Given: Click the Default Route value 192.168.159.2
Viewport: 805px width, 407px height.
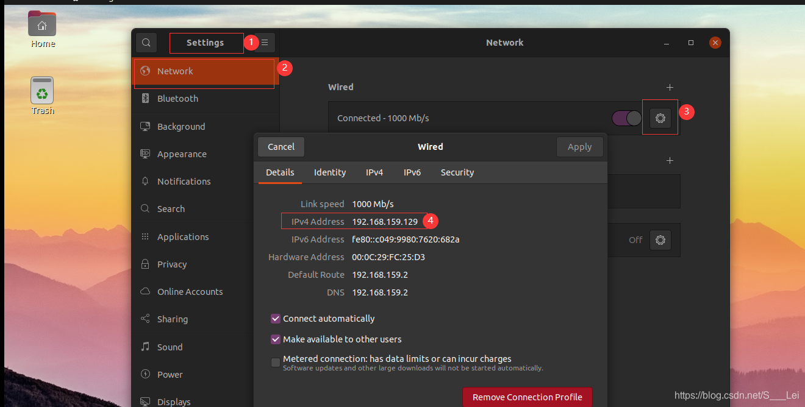Looking at the screenshot, I should [x=380, y=275].
